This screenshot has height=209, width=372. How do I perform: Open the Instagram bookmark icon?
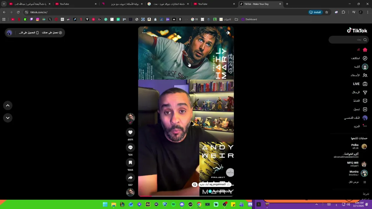[37, 19]
